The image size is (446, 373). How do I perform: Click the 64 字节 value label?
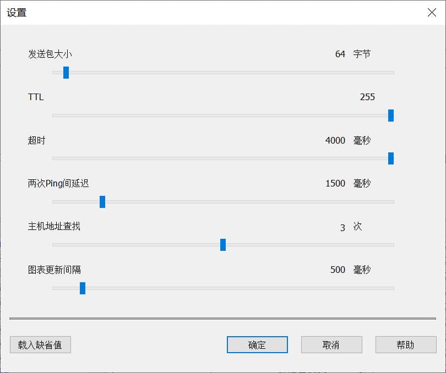353,54
